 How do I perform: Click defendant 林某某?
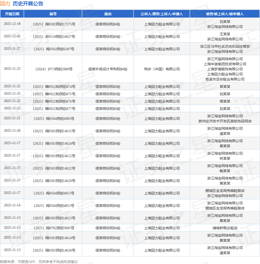(x=225, y=158)
